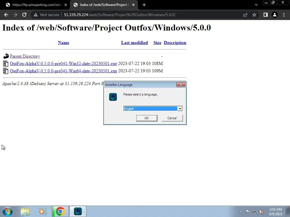Switch to Chrome in the taskbar

60,211
